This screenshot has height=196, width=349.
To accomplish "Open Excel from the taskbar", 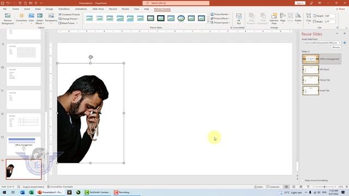I will 31,192.
